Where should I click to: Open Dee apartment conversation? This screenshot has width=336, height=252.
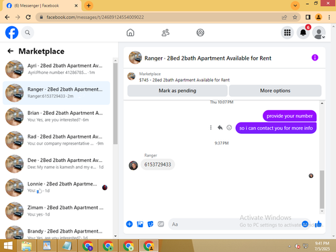pos(56,164)
